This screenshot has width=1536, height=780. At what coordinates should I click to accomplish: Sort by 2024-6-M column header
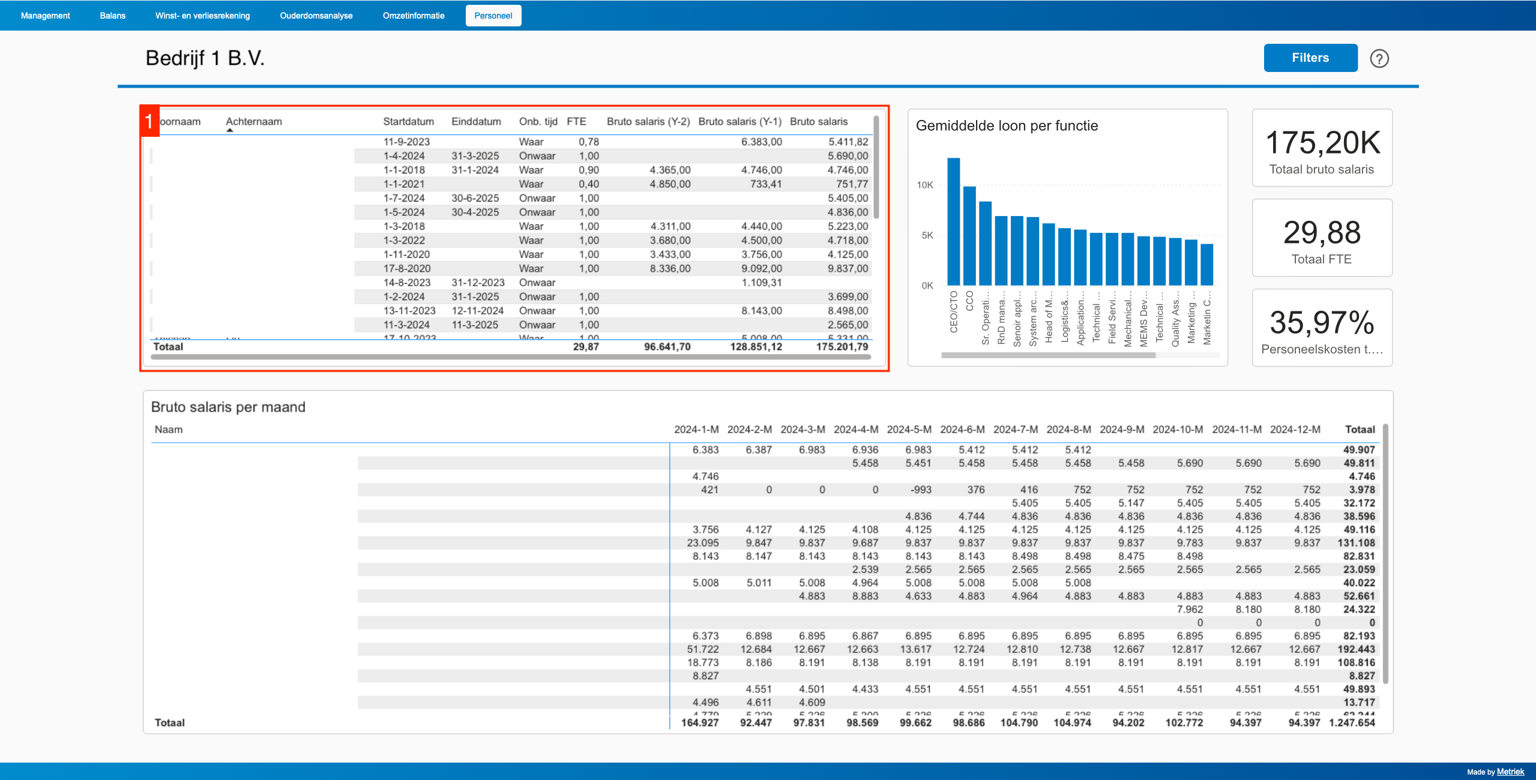962,430
